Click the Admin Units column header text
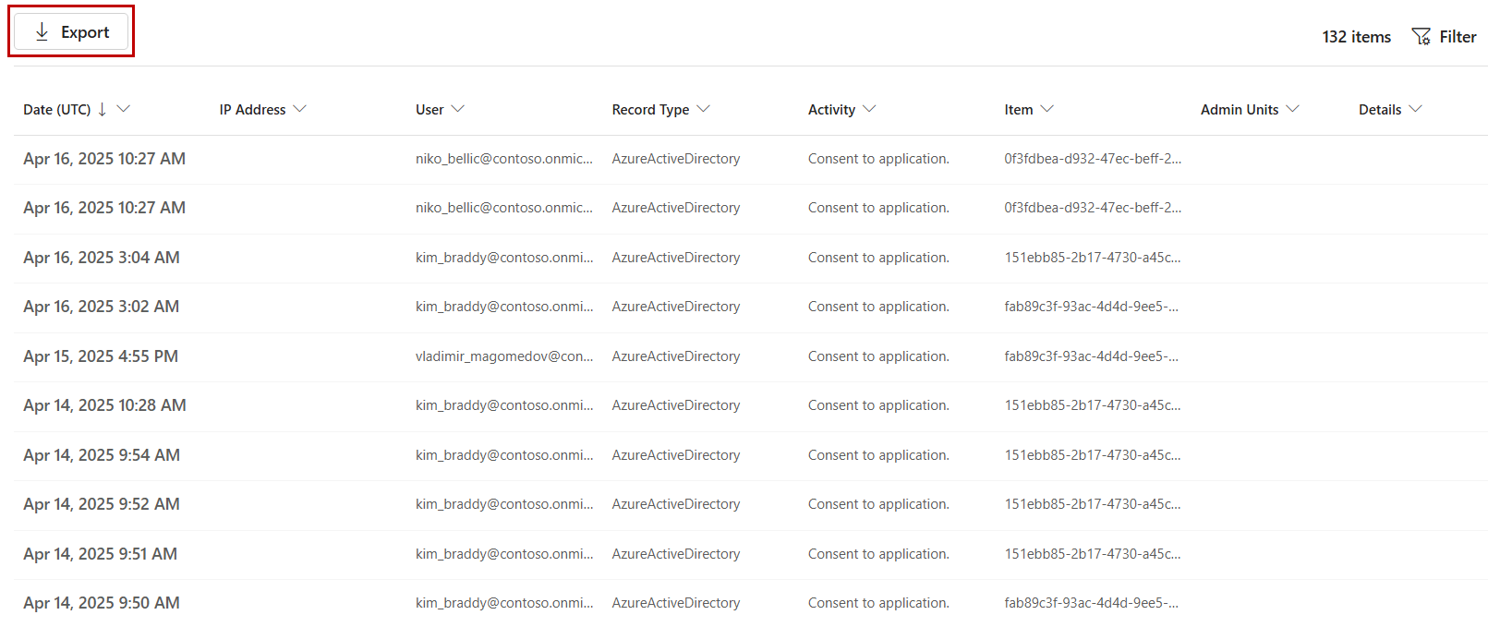The height and width of the screenshot is (627, 1488). [1240, 109]
